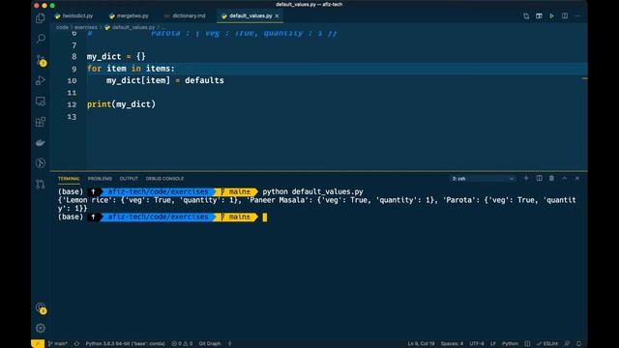Run Python file with the play icon
The height and width of the screenshot is (348, 619).
[551, 16]
